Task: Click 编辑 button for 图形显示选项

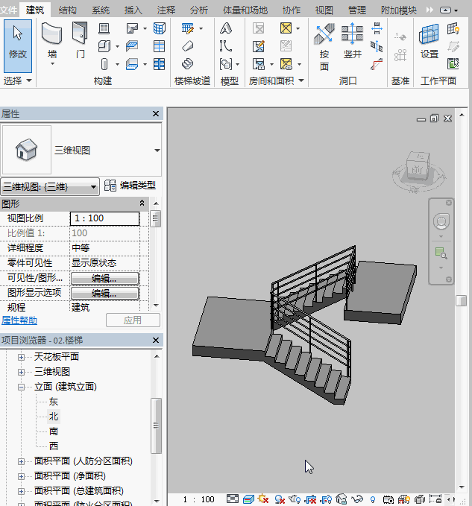Action: [104, 293]
